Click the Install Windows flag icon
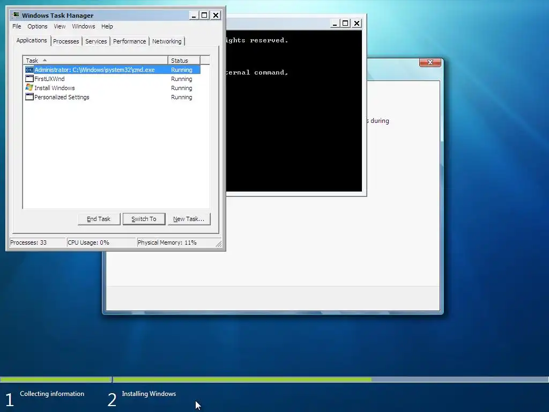 (29, 87)
